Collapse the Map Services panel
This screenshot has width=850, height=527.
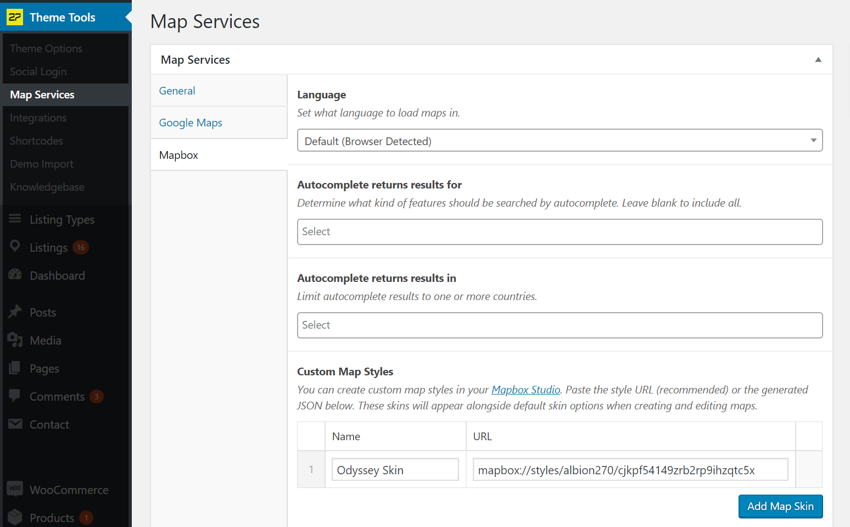coord(818,60)
